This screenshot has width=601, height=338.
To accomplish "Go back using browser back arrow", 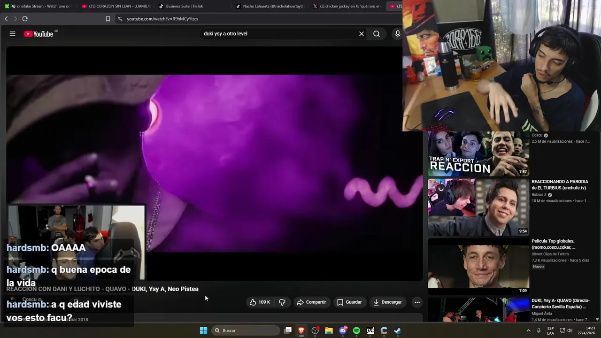I will point(6,19).
